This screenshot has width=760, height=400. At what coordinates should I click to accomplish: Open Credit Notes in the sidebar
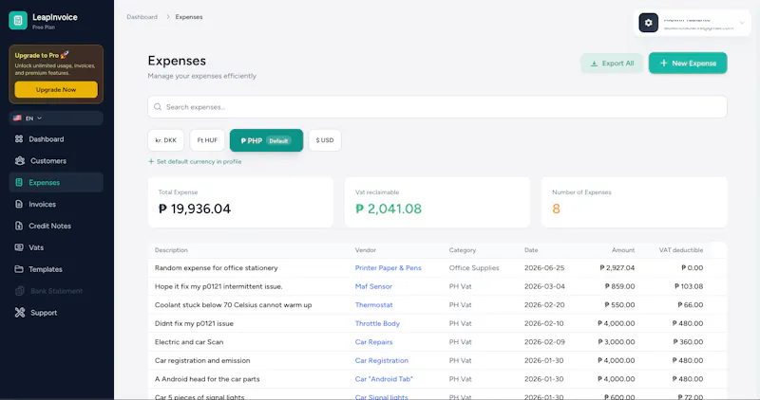56,226
